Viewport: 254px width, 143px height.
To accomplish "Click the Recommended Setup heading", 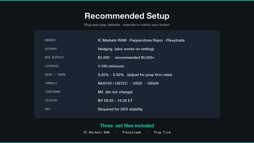I will pyautogui.click(x=127, y=16).
